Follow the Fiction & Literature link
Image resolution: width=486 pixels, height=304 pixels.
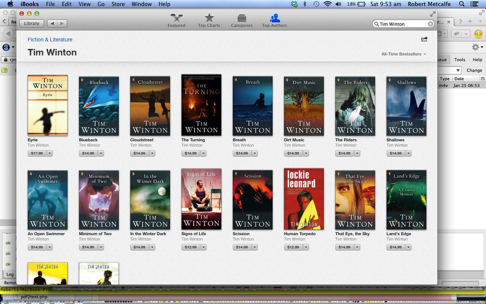[x=50, y=40]
